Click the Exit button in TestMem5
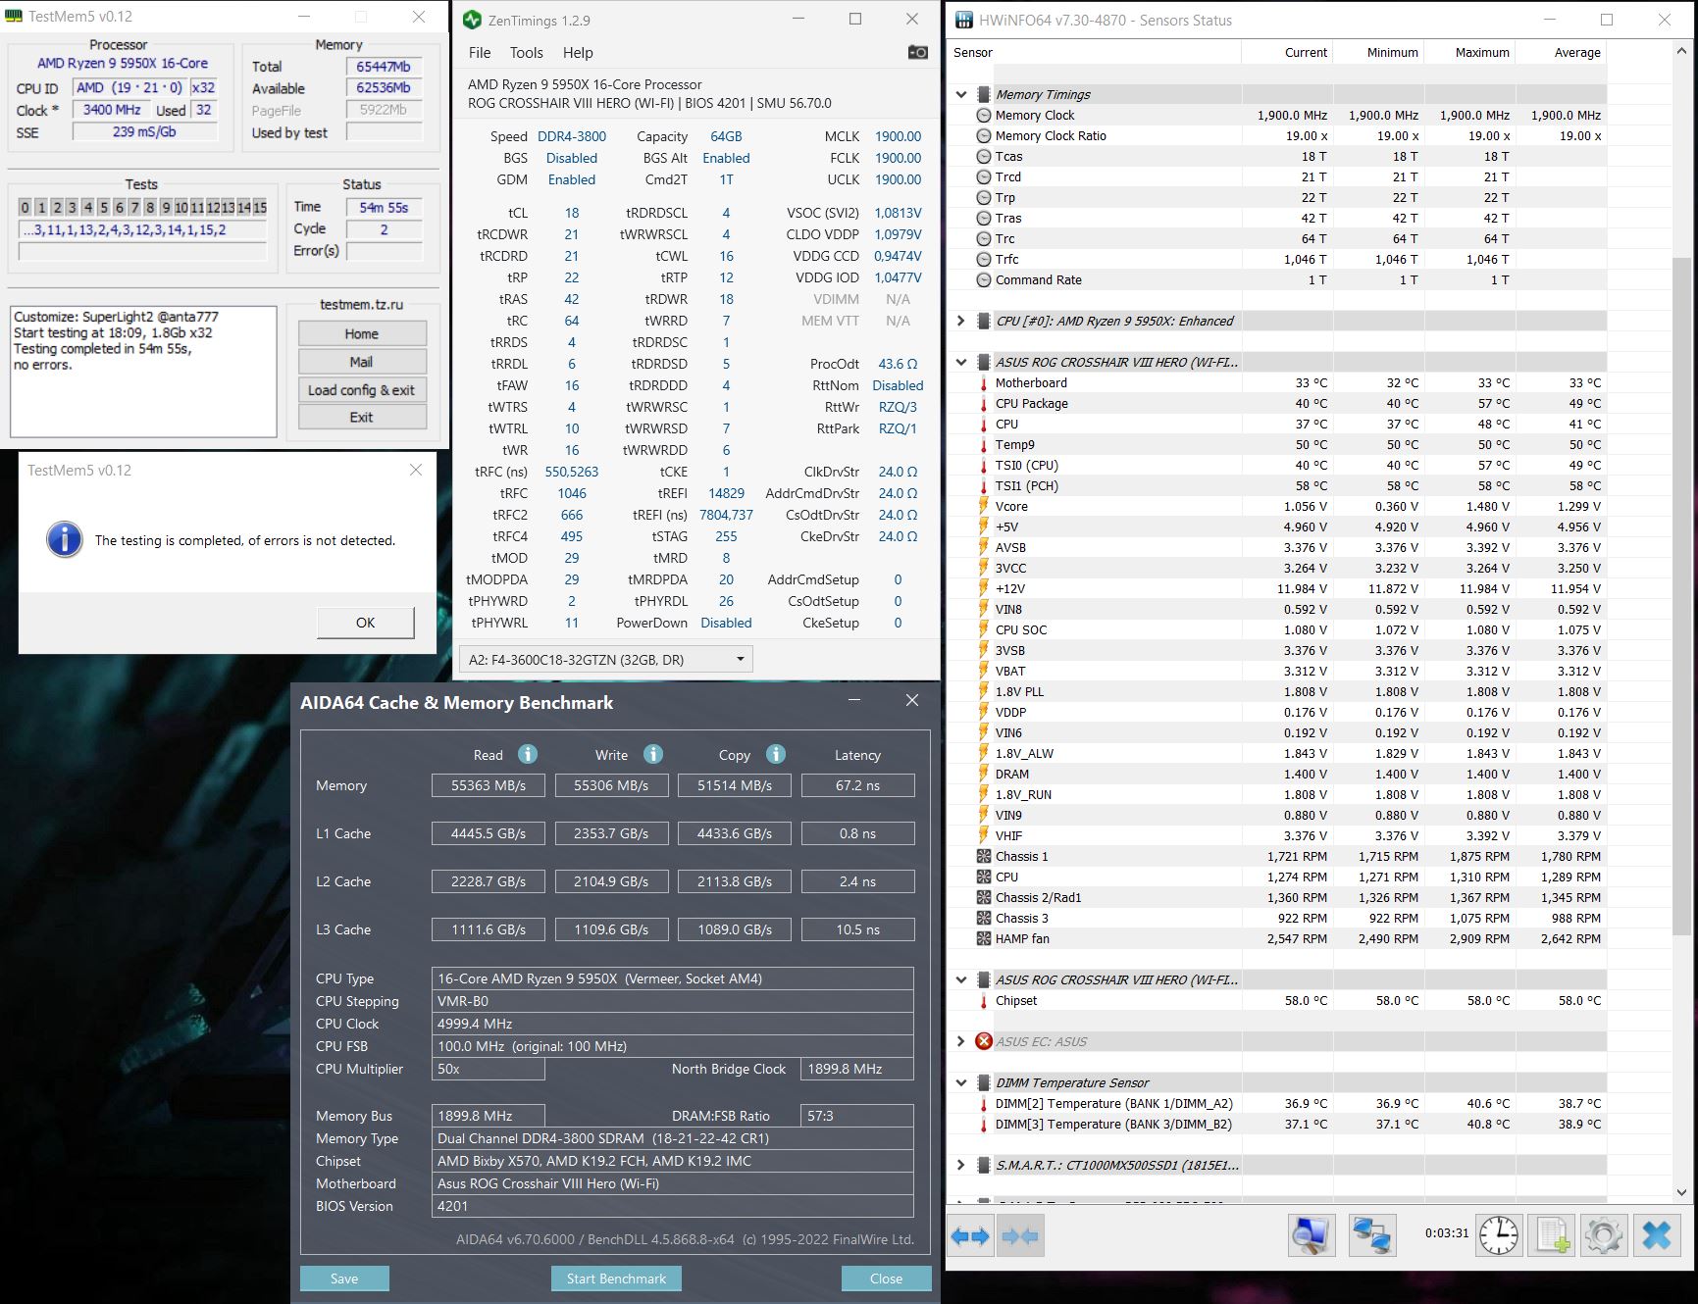1698x1304 pixels. coord(362,417)
